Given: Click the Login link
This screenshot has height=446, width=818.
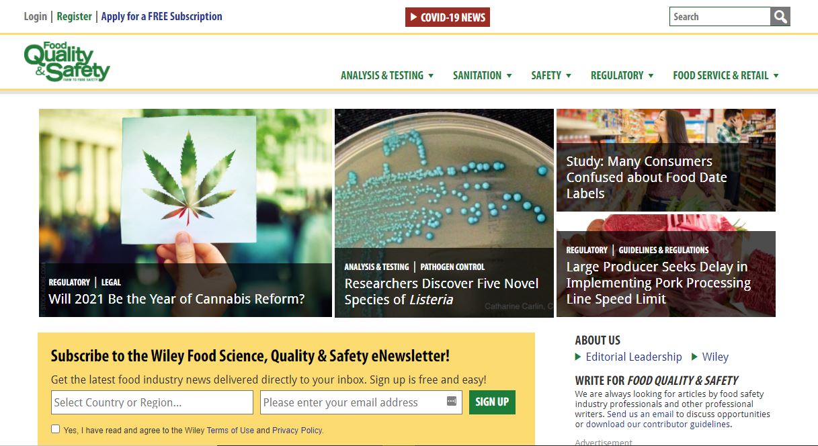Looking at the screenshot, I should coord(35,16).
